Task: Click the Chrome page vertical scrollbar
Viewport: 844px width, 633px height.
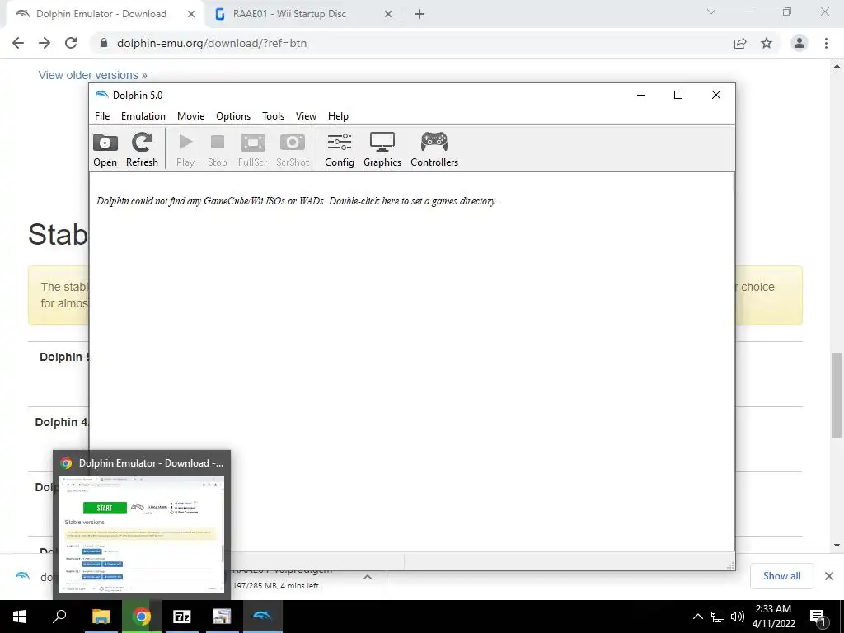Action: click(837, 396)
